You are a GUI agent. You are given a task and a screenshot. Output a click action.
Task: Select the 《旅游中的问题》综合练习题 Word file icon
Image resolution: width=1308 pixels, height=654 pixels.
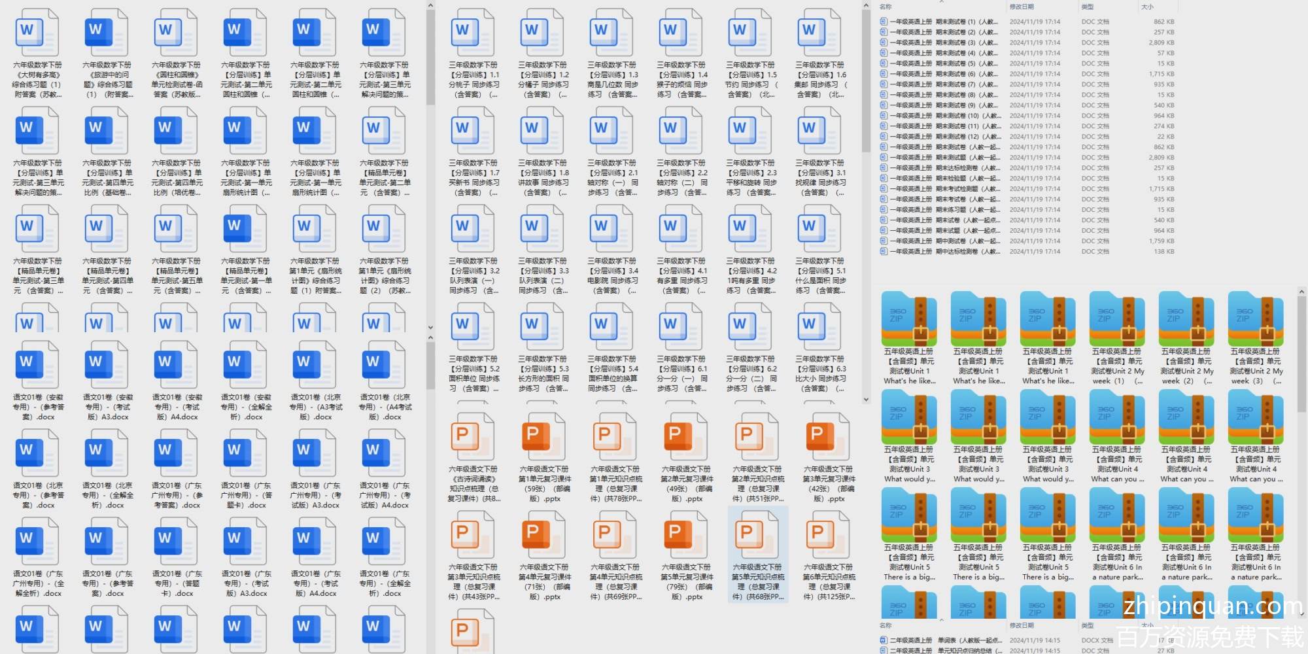[107, 32]
